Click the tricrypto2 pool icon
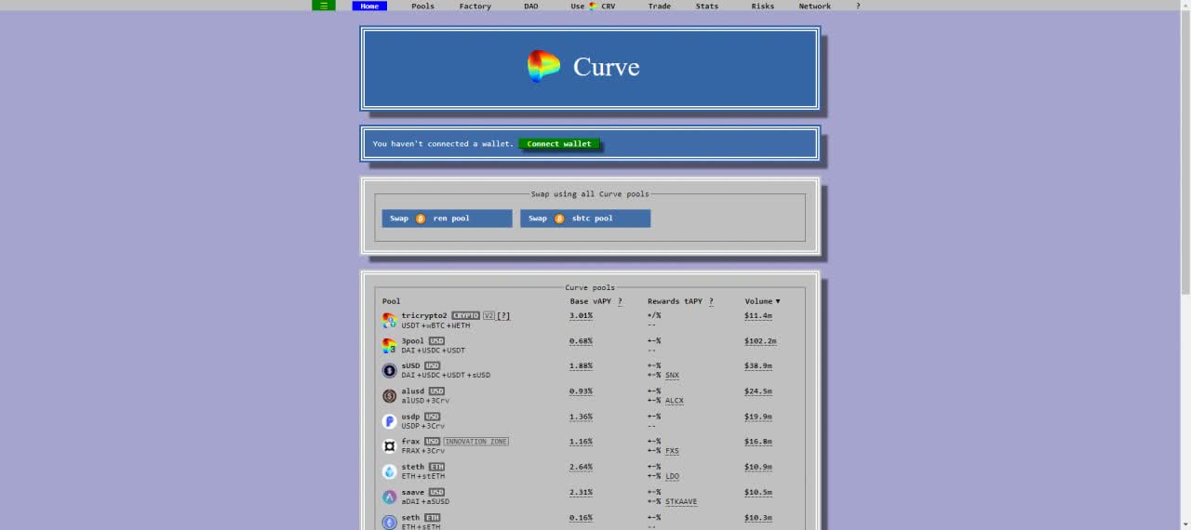 click(x=390, y=320)
